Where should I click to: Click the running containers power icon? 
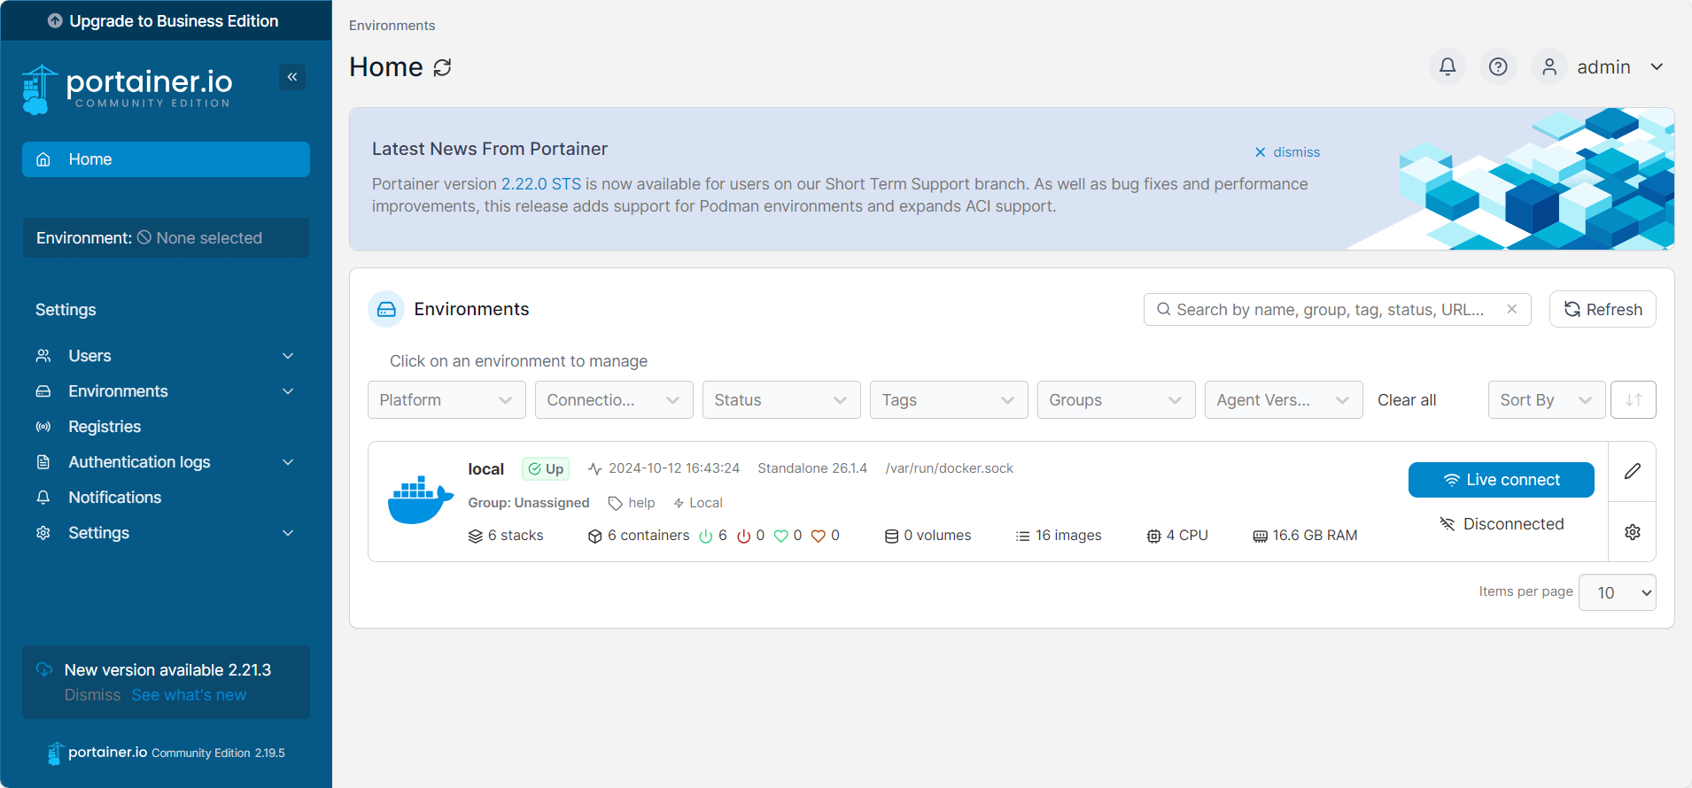(706, 536)
